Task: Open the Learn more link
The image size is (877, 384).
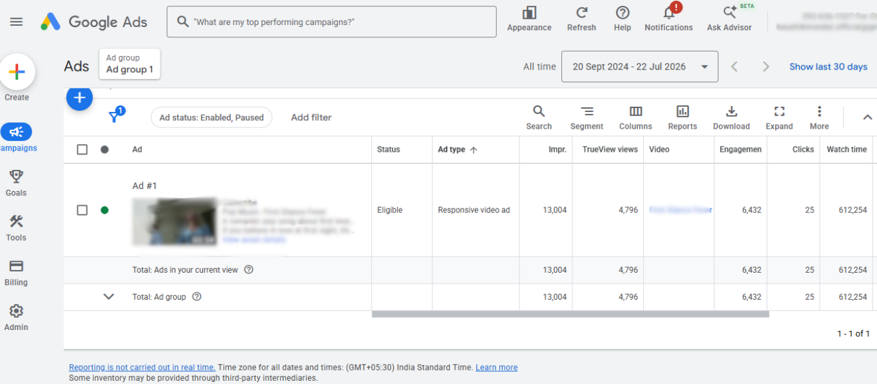Action: (x=496, y=367)
